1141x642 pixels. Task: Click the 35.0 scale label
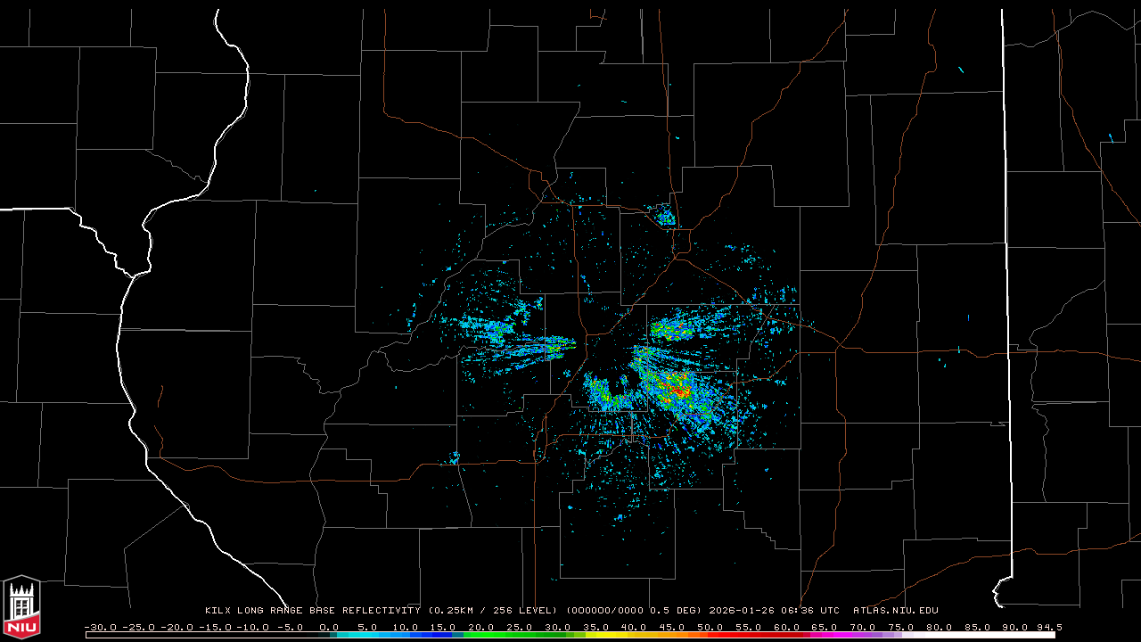tap(596, 627)
